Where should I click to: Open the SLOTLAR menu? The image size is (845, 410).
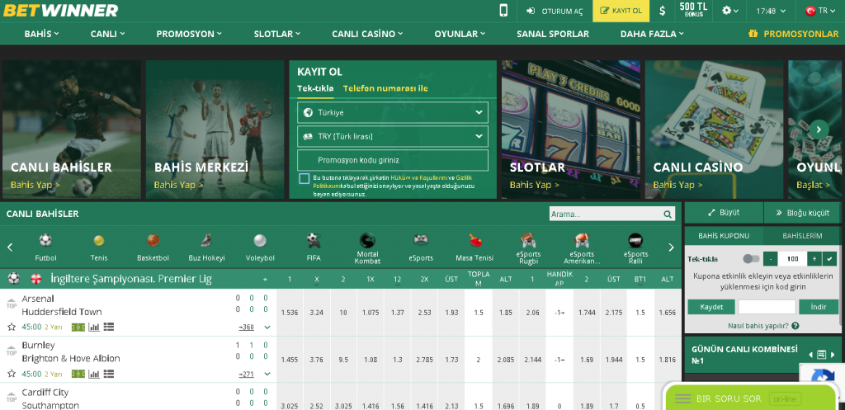point(277,33)
